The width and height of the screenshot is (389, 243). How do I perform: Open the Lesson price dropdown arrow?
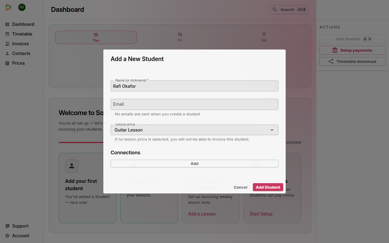pyautogui.click(x=272, y=130)
